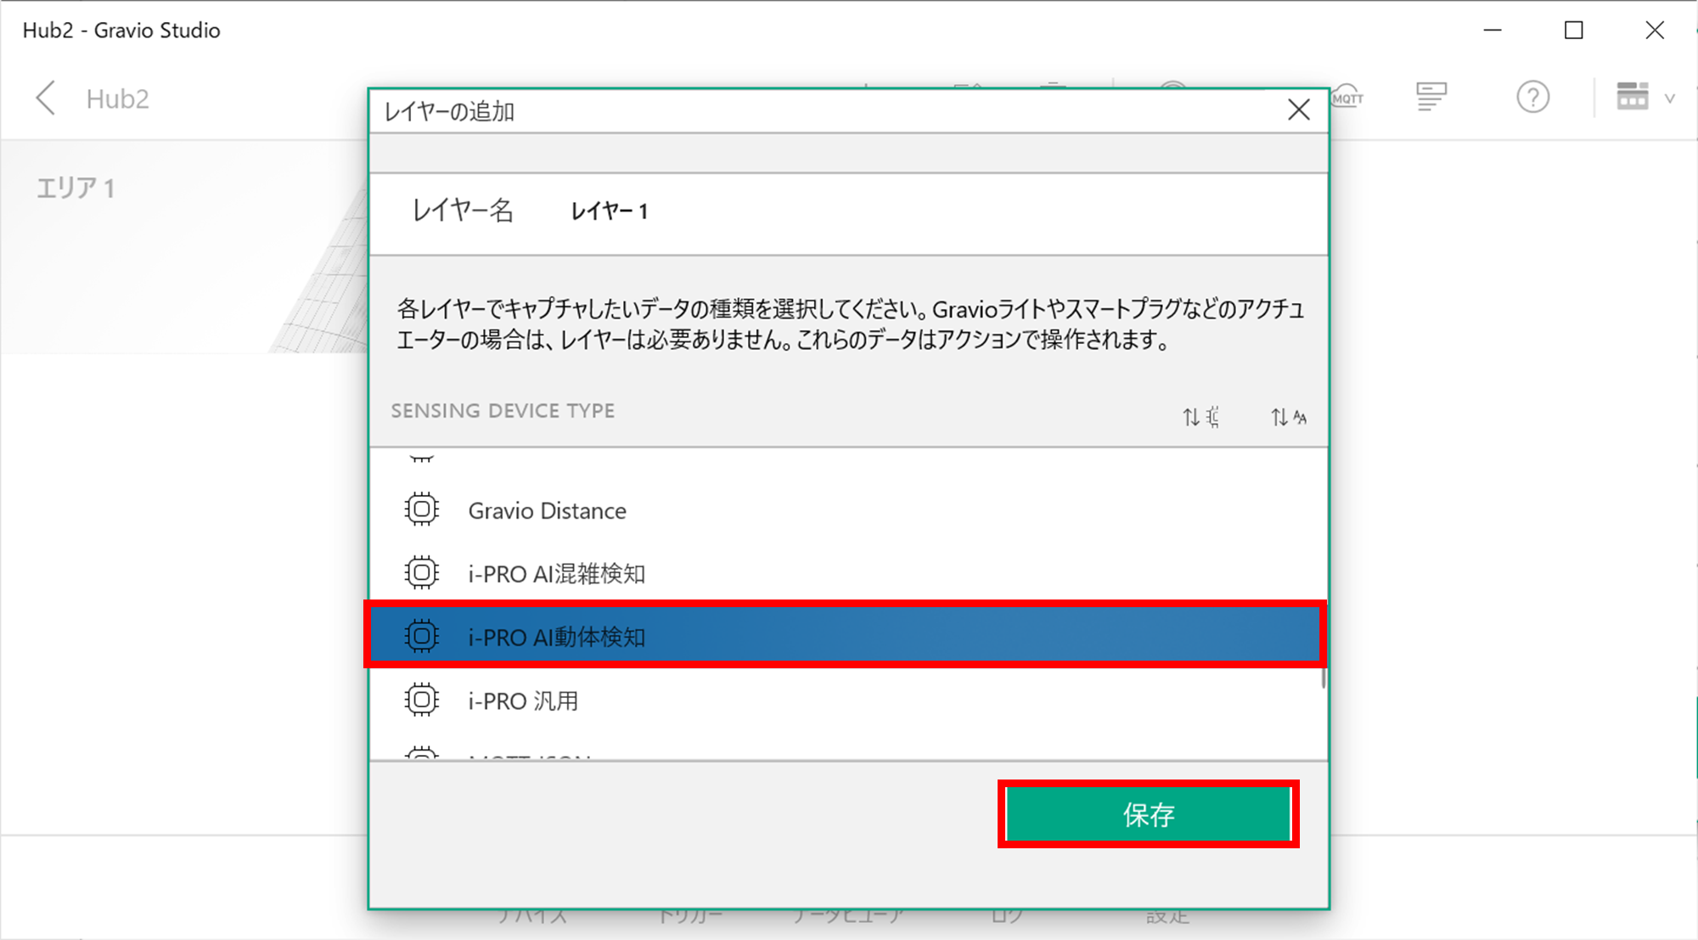
Task: Expand the layout view dropdown arrow
Action: (x=1670, y=99)
